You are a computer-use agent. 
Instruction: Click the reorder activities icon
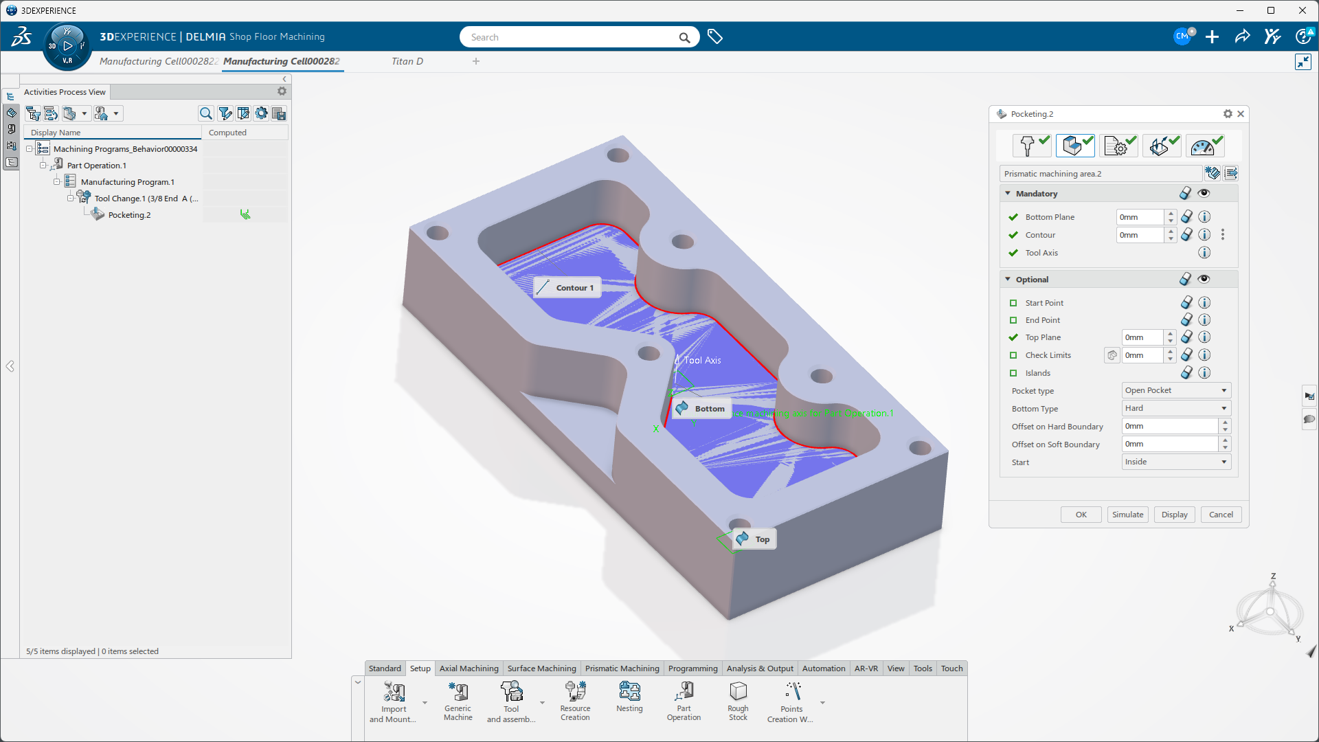tap(51, 113)
